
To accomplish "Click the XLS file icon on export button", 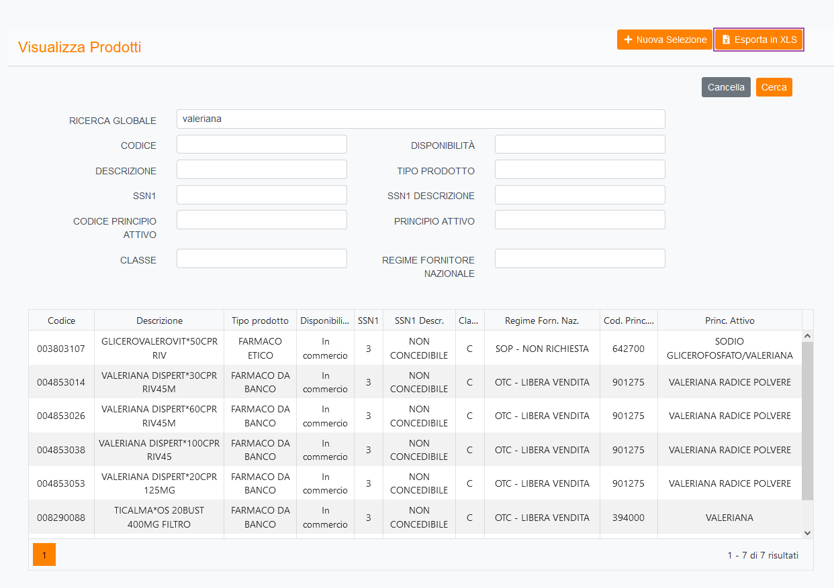I will point(726,40).
